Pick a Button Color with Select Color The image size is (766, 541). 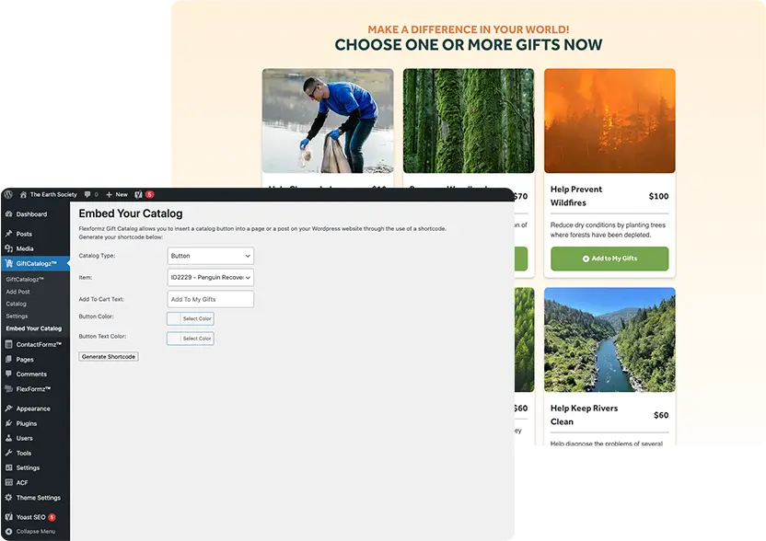(191, 318)
